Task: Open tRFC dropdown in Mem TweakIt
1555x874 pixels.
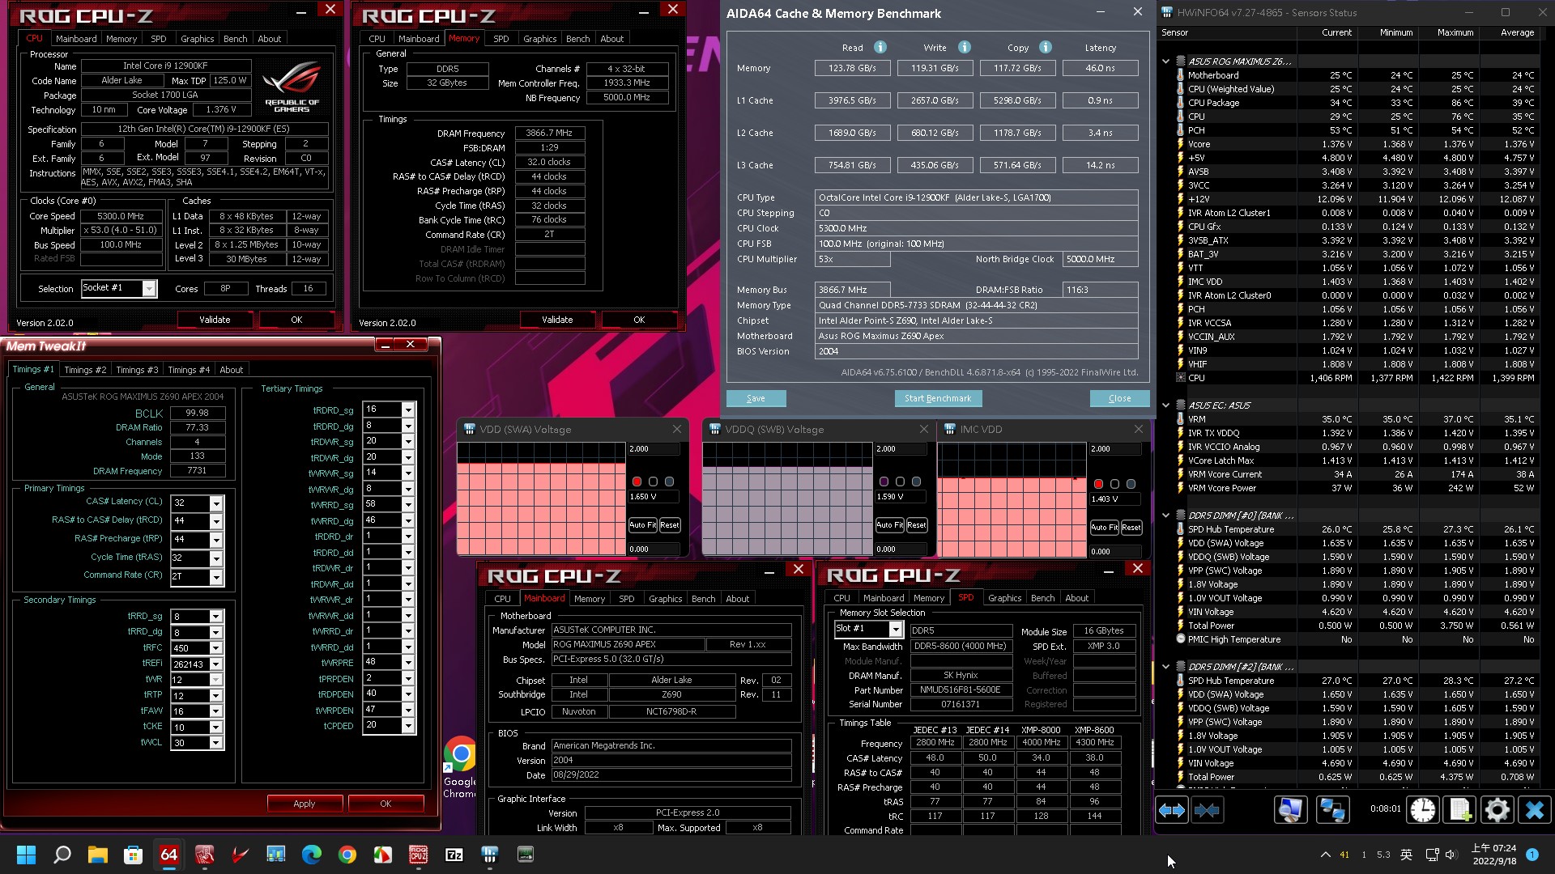Action: [216, 648]
